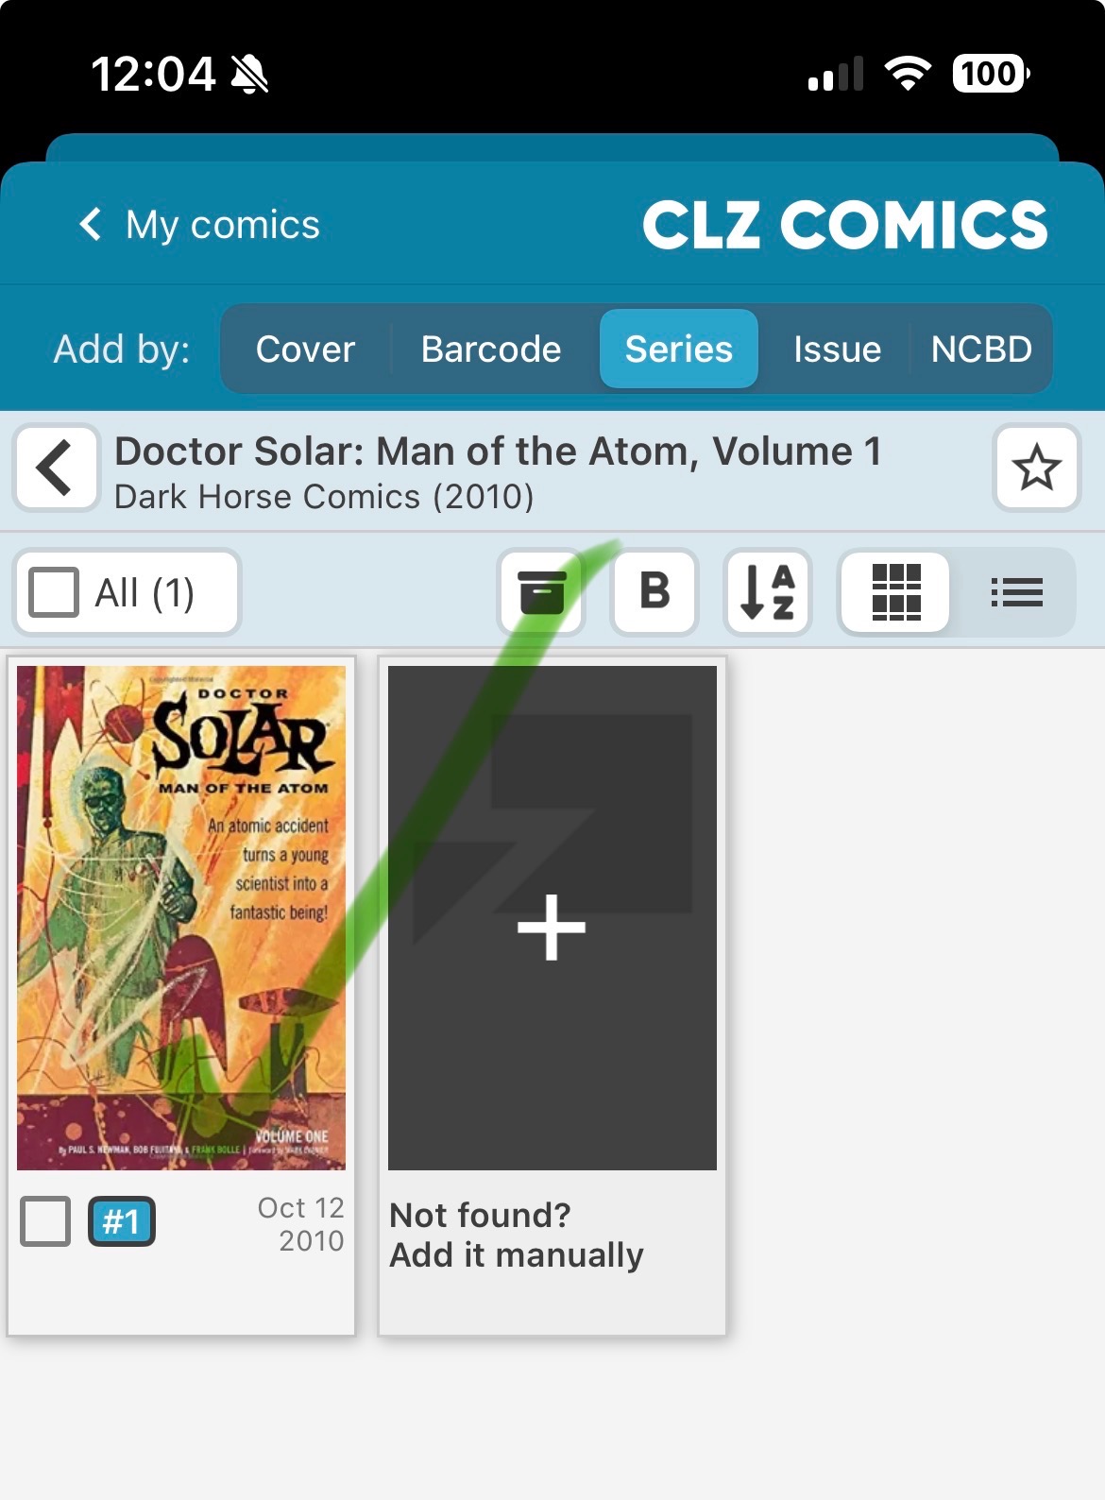
Task: Open the archive box filter icon
Action: pos(541,592)
